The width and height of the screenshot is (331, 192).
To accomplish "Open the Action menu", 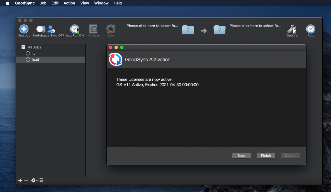I will (69, 3).
